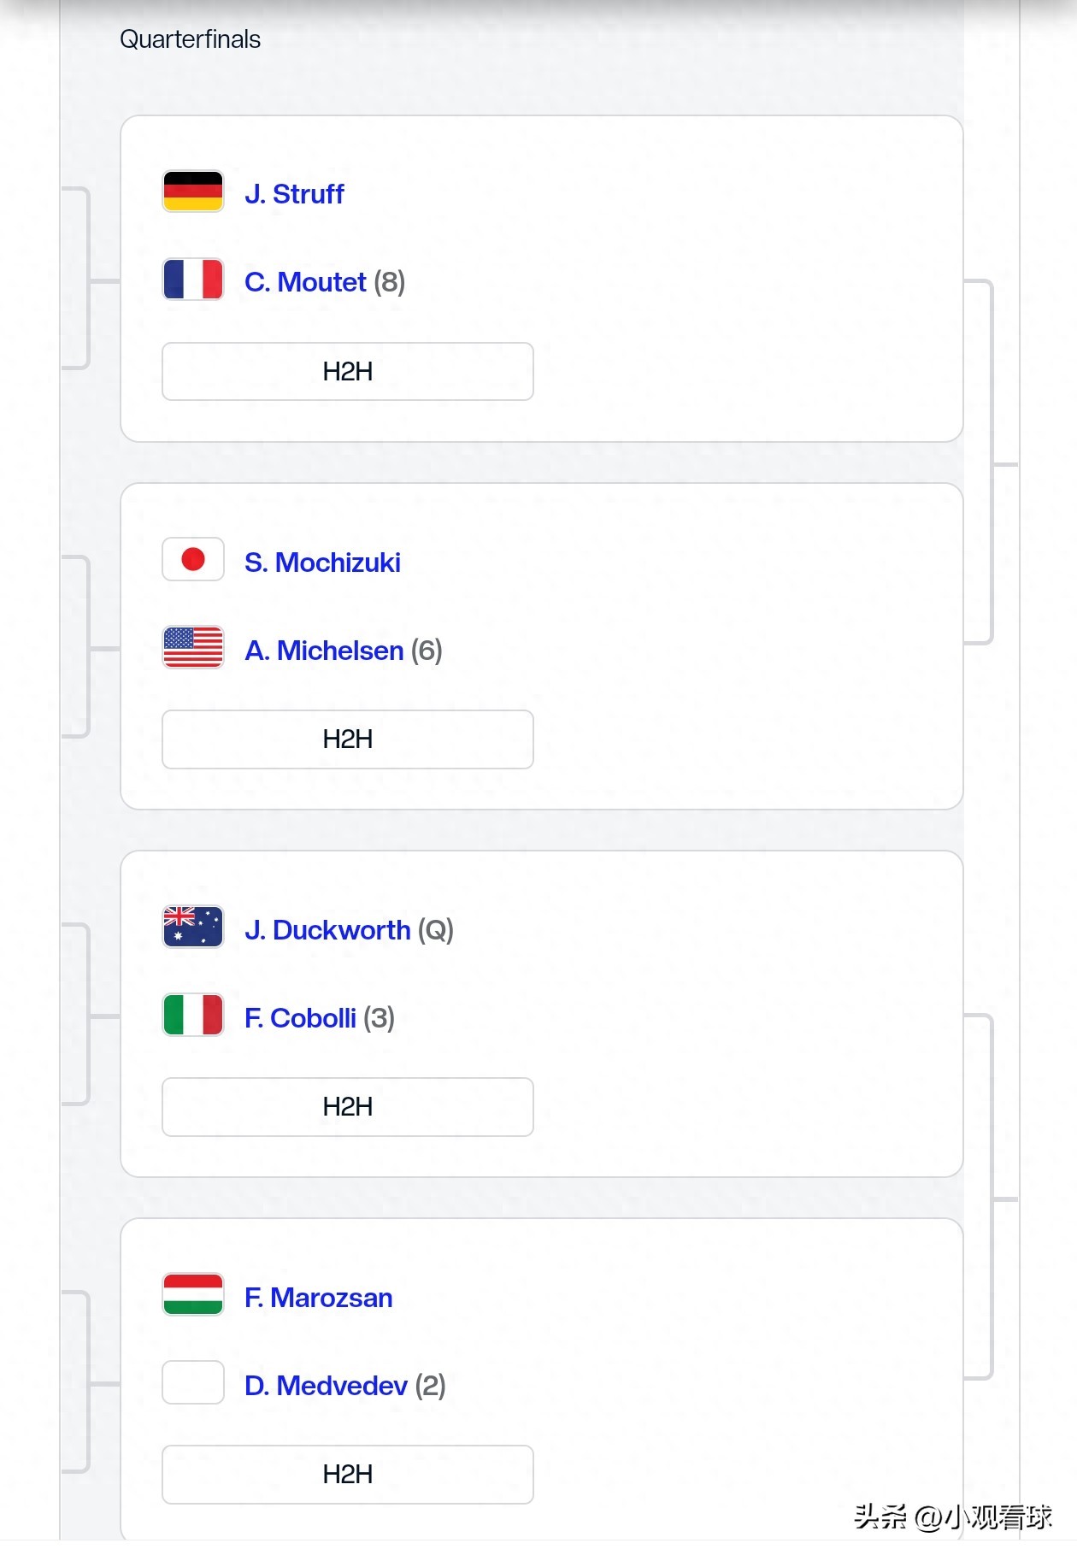View F. Cobolli's player page
The height and width of the screenshot is (1555, 1077).
300,1018
